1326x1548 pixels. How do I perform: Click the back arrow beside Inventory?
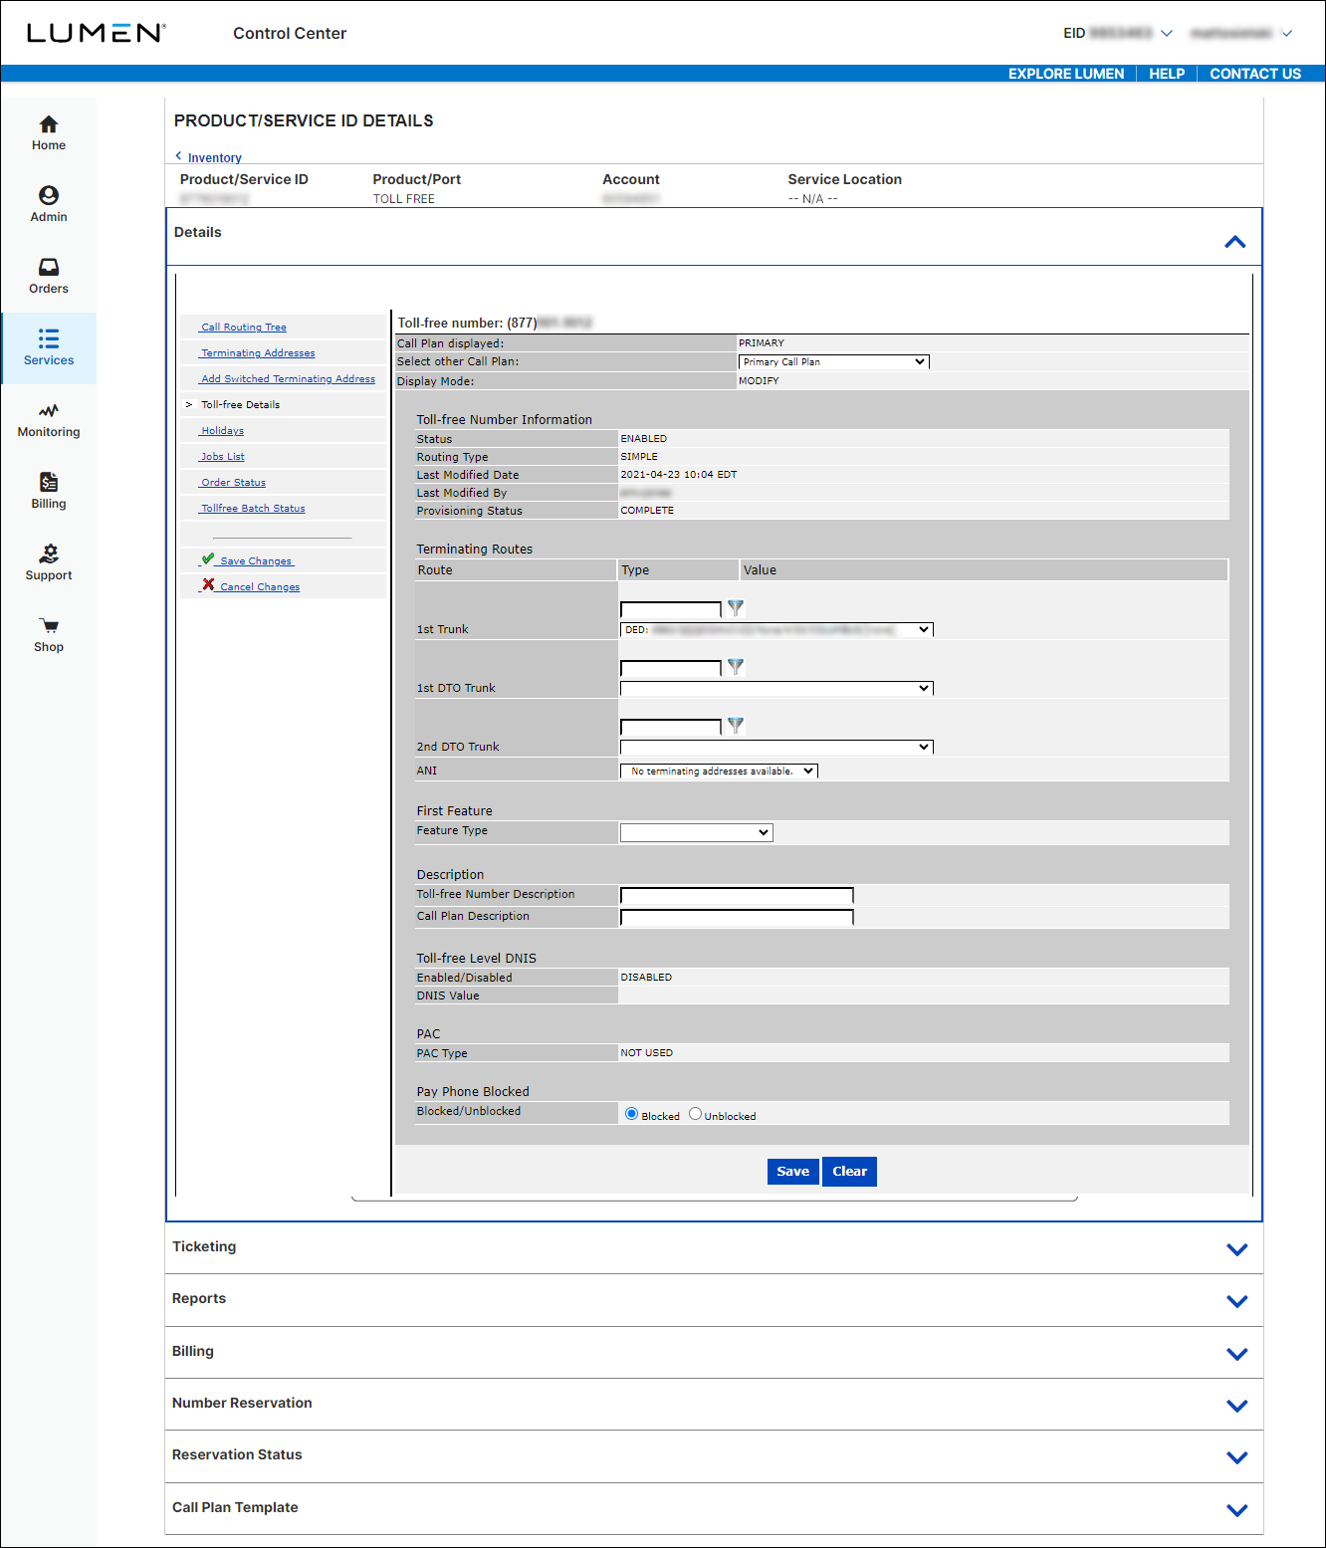point(178,156)
